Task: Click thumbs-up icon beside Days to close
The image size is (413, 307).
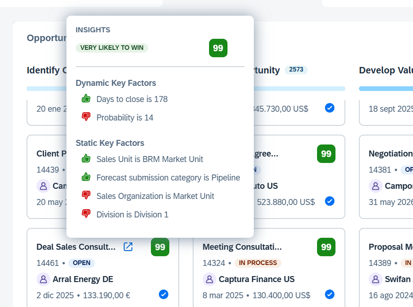Action: (x=86, y=99)
